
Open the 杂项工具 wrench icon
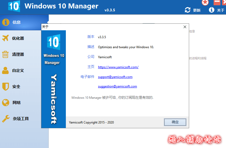[6, 119]
